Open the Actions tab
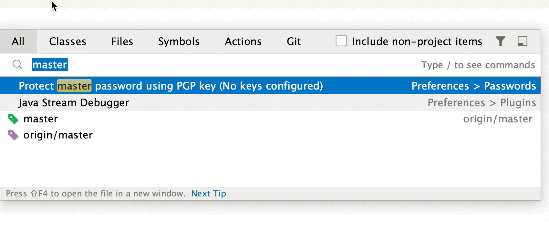 (243, 41)
